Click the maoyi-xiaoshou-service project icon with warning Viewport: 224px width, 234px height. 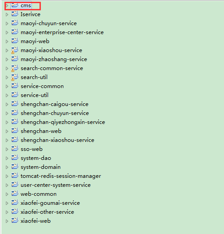point(15,50)
